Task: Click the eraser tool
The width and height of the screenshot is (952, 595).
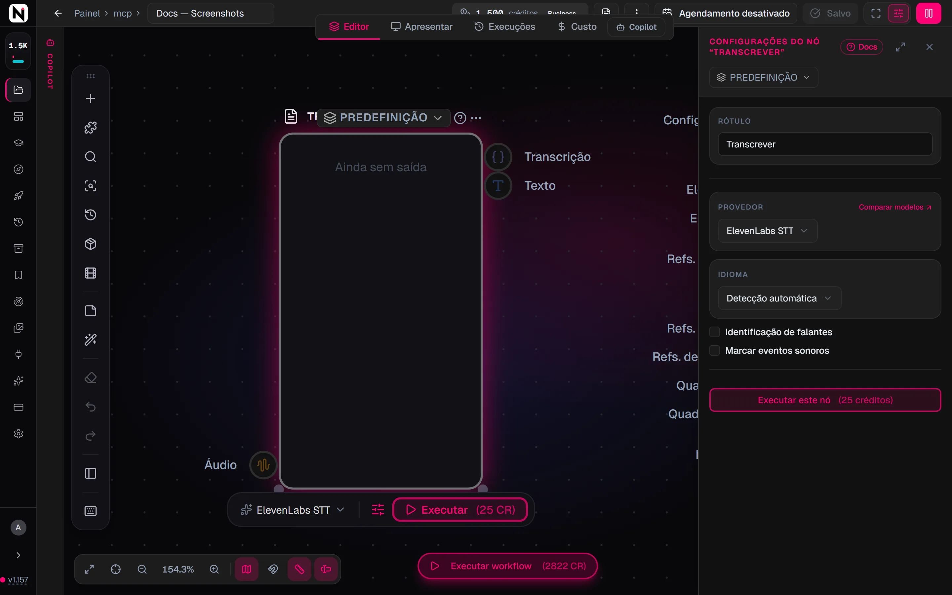Action: pos(91,378)
